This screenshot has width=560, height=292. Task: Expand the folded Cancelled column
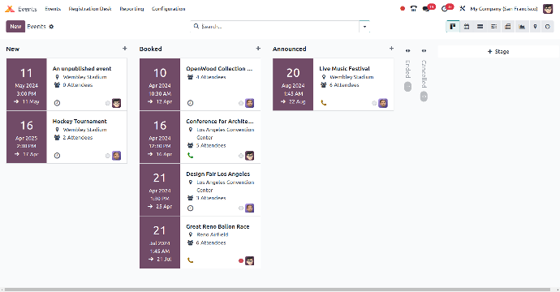424,50
